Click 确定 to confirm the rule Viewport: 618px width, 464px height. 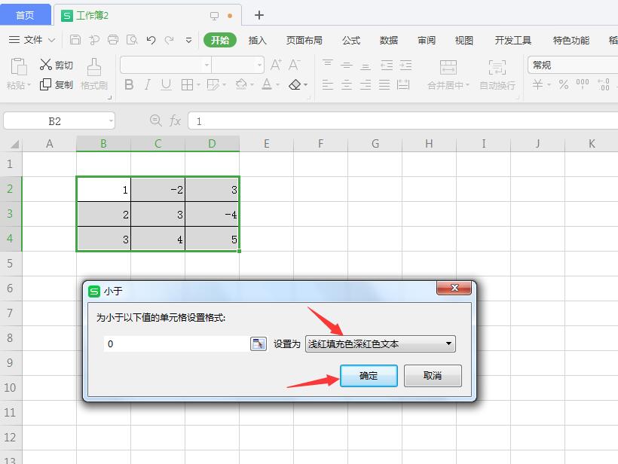pos(369,375)
